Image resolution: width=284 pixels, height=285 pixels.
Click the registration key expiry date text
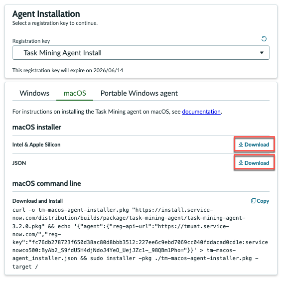click(68, 70)
